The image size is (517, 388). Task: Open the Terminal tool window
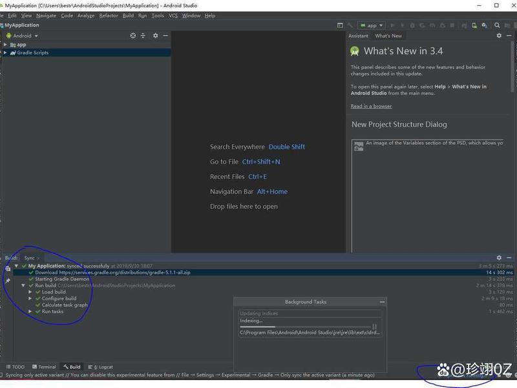click(44, 367)
